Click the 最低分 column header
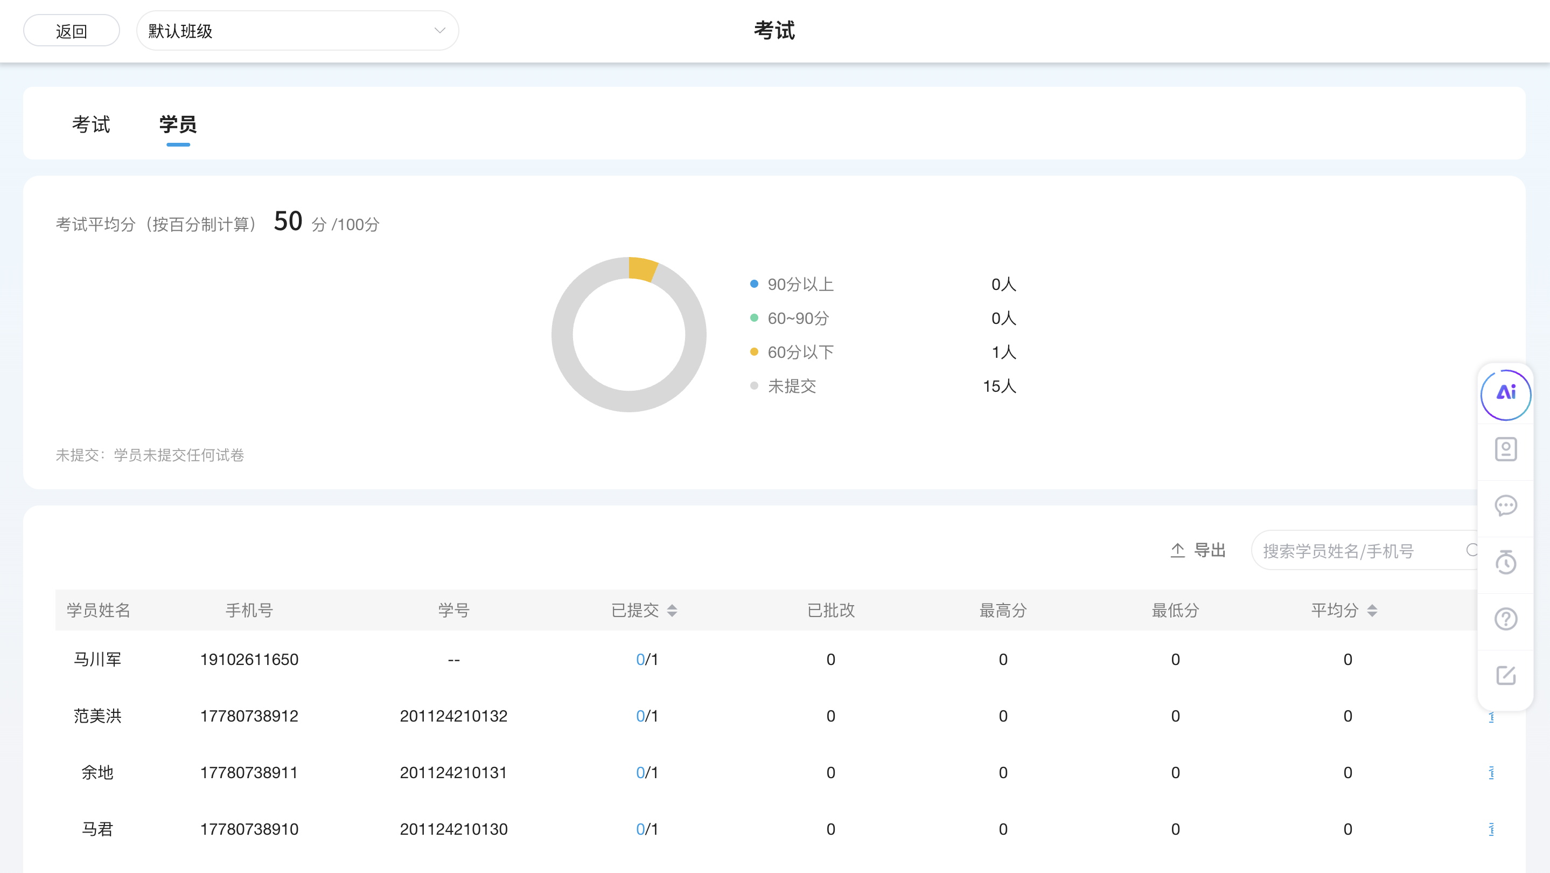Screen dimensions: 1550x873 (x=1175, y=611)
